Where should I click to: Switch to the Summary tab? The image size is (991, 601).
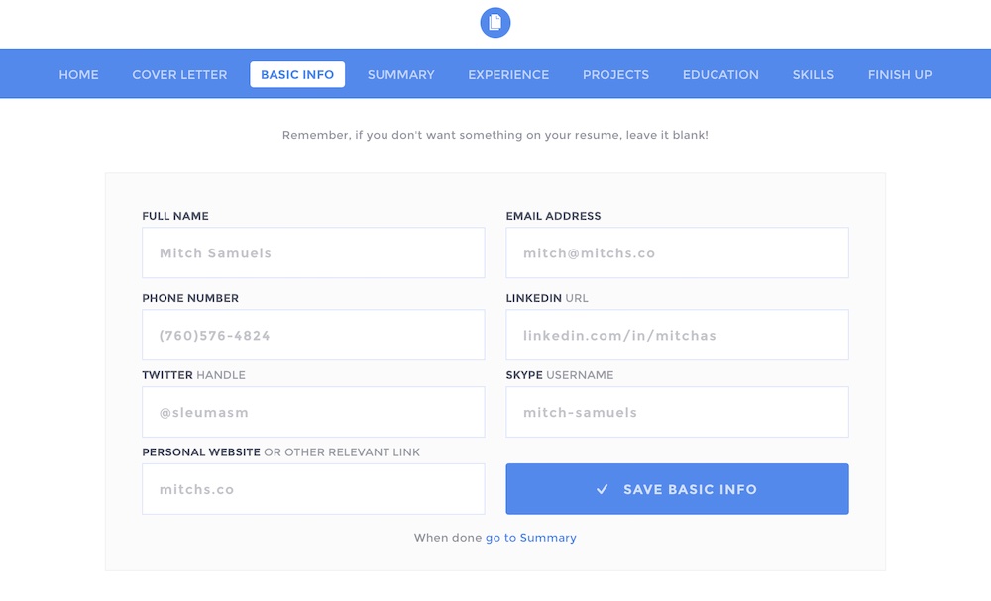click(400, 74)
